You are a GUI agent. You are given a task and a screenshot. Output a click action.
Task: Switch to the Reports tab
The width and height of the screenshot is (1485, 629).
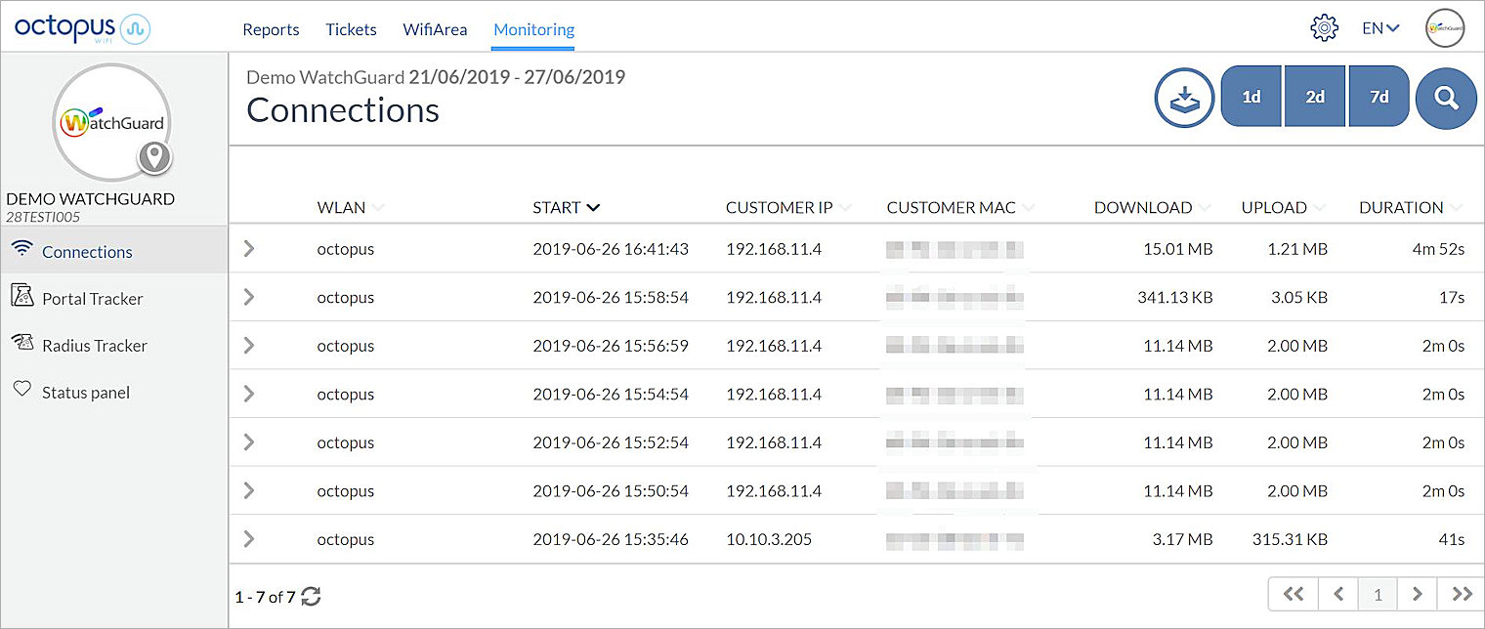(271, 29)
